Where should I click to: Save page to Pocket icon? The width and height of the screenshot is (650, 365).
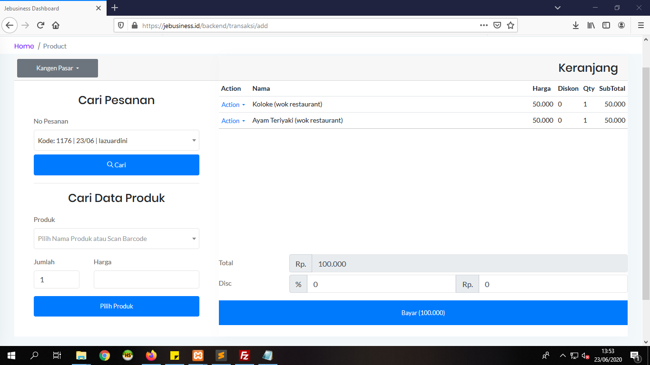click(x=497, y=25)
